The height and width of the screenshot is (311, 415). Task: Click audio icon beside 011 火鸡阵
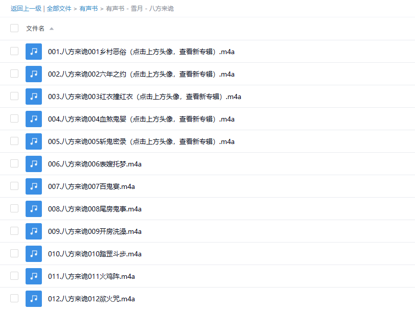coord(34,276)
